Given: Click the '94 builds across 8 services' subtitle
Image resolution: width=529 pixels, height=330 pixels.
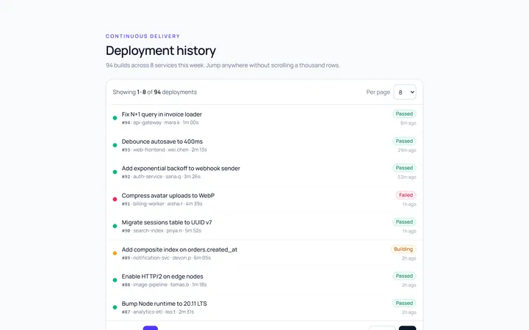Looking at the screenshot, I should [x=223, y=65].
